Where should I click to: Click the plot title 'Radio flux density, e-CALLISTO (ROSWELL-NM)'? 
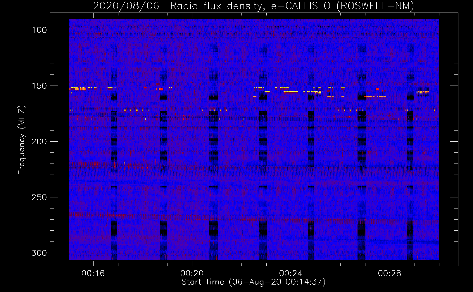click(292, 6)
